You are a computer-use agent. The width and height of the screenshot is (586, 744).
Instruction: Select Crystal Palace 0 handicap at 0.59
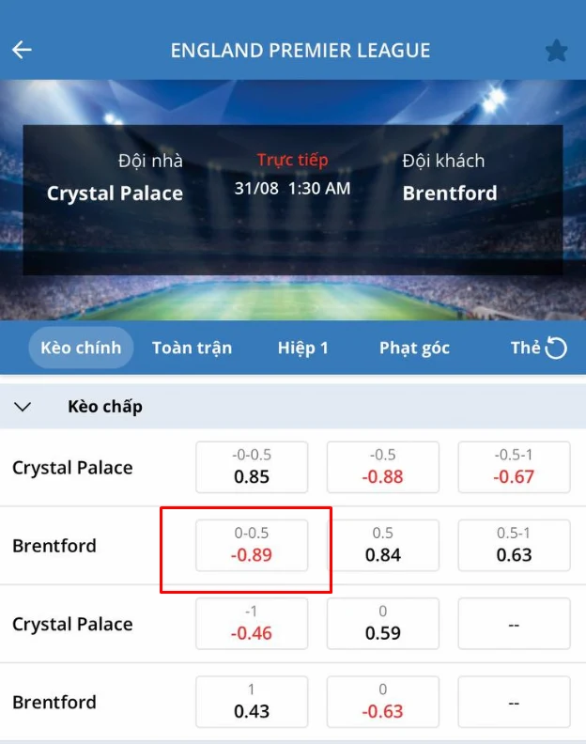[x=382, y=624]
